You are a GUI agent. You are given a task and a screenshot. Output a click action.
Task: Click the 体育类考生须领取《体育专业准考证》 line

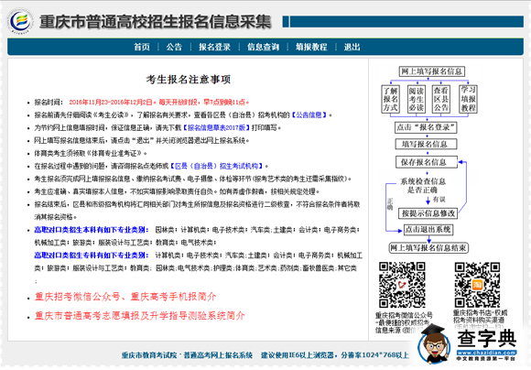[x=91, y=153]
